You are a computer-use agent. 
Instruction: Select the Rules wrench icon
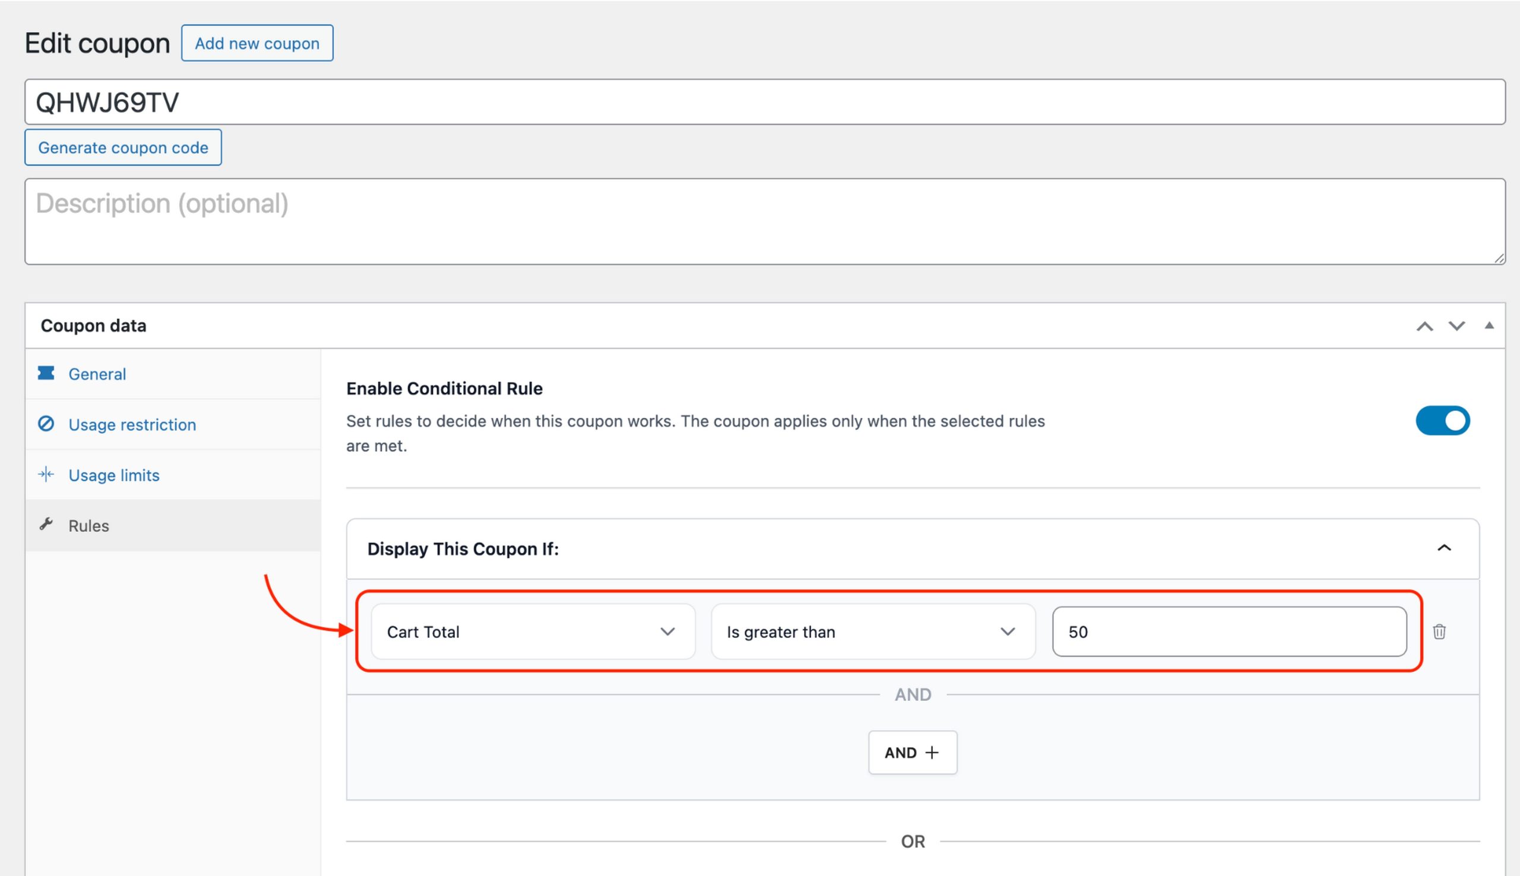(x=46, y=525)
